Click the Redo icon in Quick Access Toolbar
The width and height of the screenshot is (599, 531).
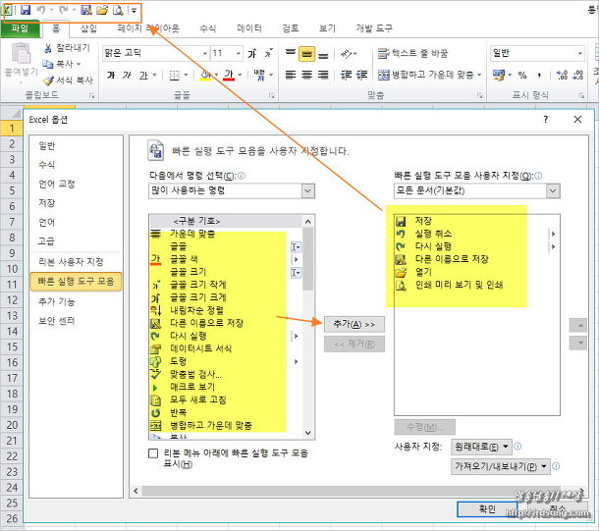coord(64,10)
